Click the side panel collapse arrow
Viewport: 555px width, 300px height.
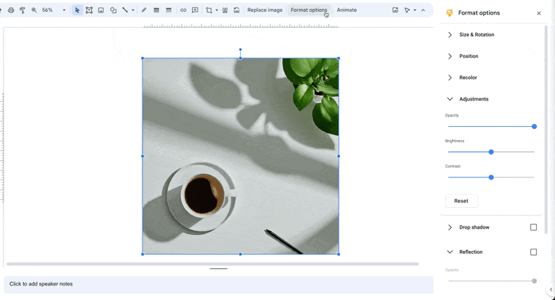[x=551, y=290]
